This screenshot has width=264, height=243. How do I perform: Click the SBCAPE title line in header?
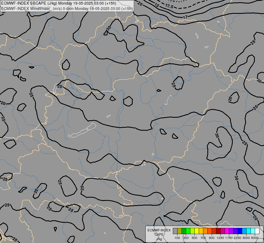pos(59,3)
